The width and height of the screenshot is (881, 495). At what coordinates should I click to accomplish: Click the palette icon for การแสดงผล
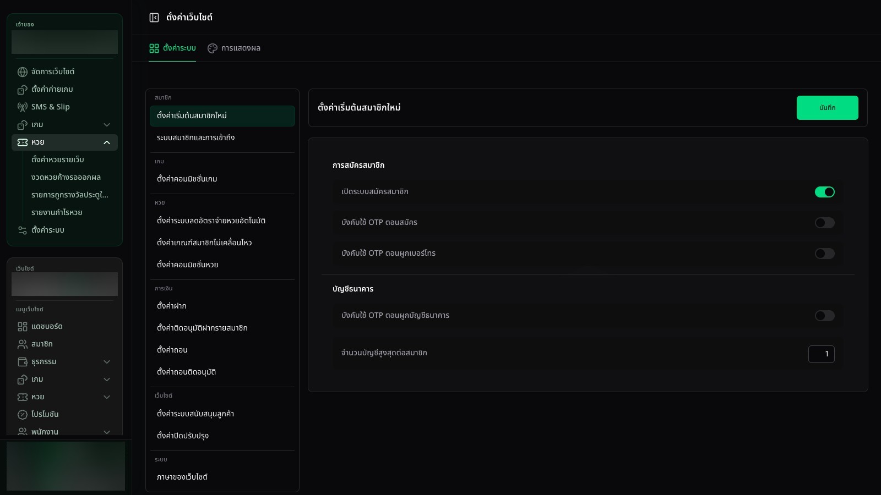pyautogui.click(x=213, y=48)
